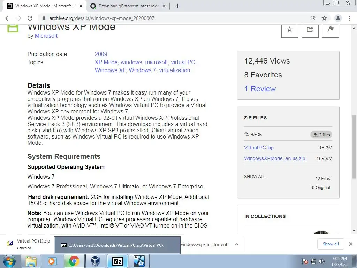Download WindowsXPMode_en-us.zip
Screen dimensions: 357x268
275,158
